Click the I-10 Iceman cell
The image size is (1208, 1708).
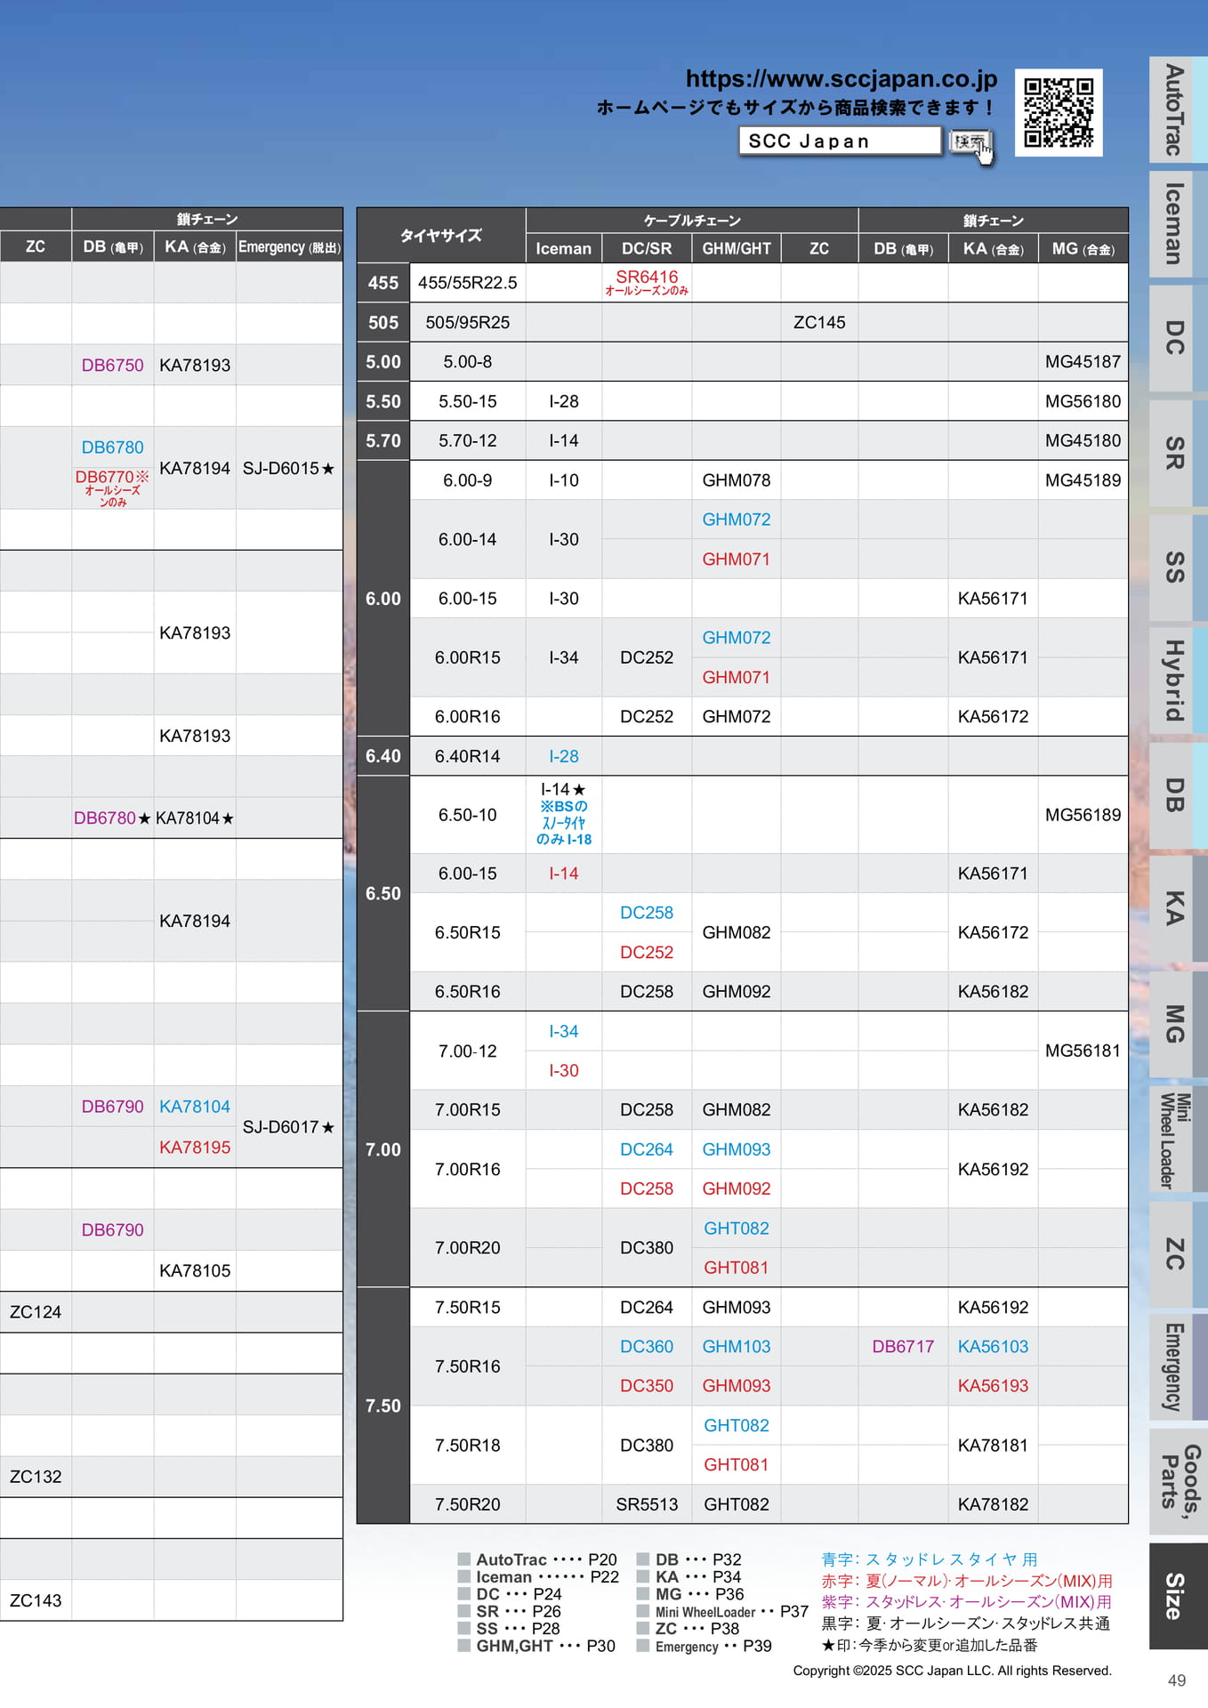[564, 480]
